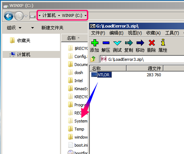Click the 7-Zip Test (测试) icon
This screenshot has height=154, width=184.
[117, 43]
